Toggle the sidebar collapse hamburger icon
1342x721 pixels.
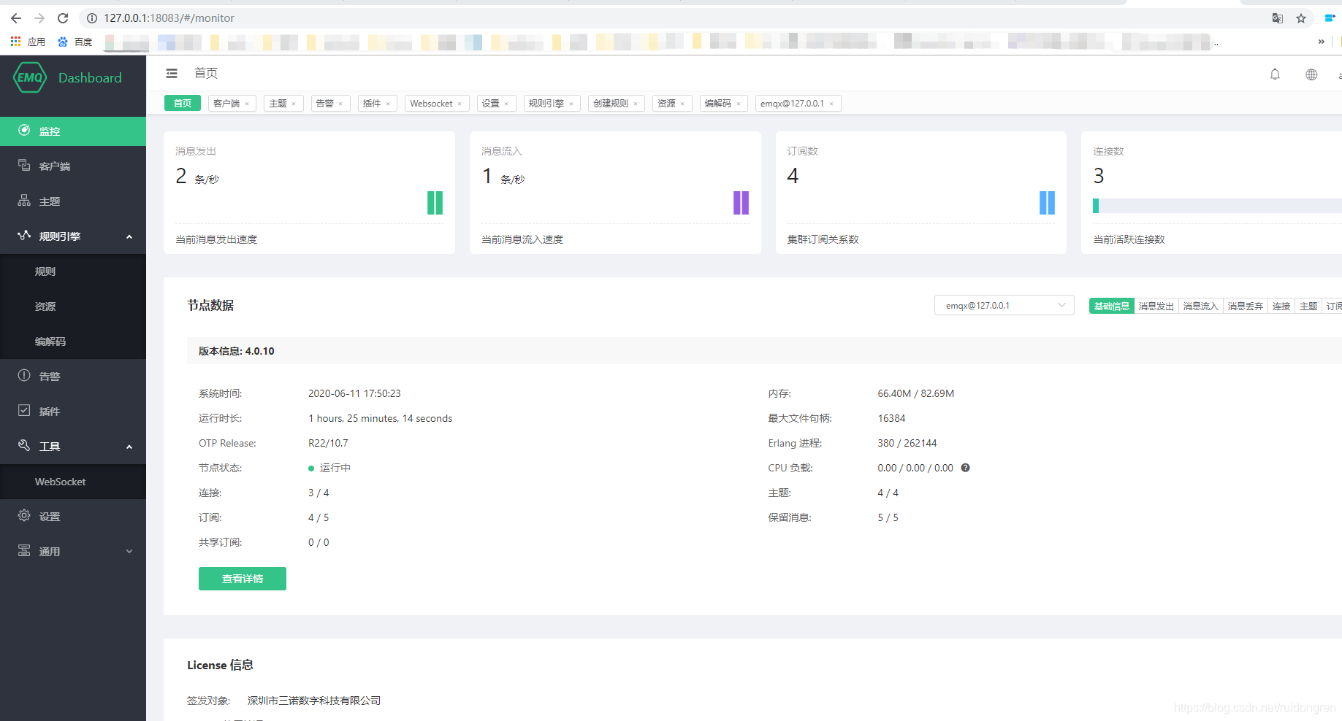pyautogui.click(x=172, y=73)
